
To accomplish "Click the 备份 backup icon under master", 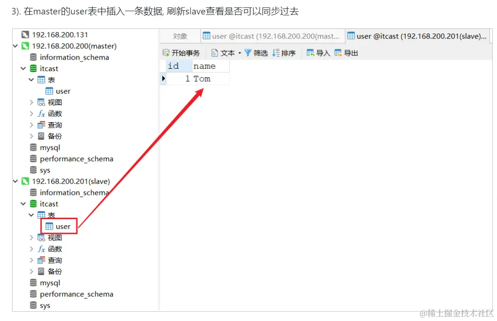I will click(x=41, y=136).
